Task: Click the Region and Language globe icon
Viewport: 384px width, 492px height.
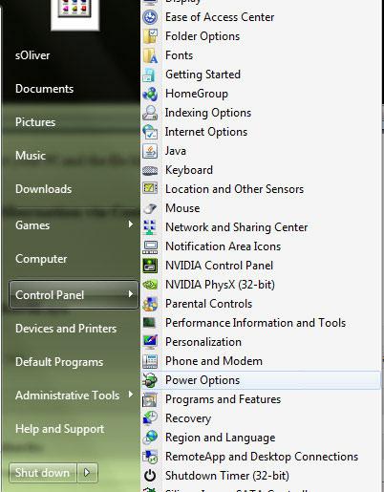Action: pos(150,438)
